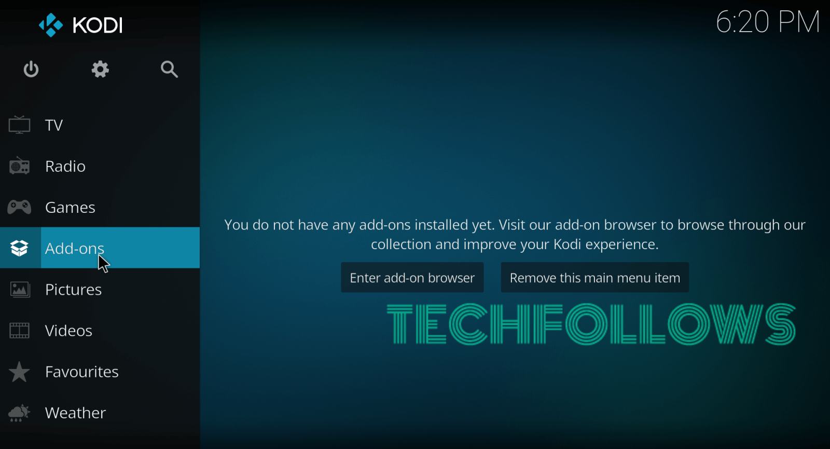830x449 pixels.
Task: Click the Weather cloud icon
Action: click(x=19, y=413)
